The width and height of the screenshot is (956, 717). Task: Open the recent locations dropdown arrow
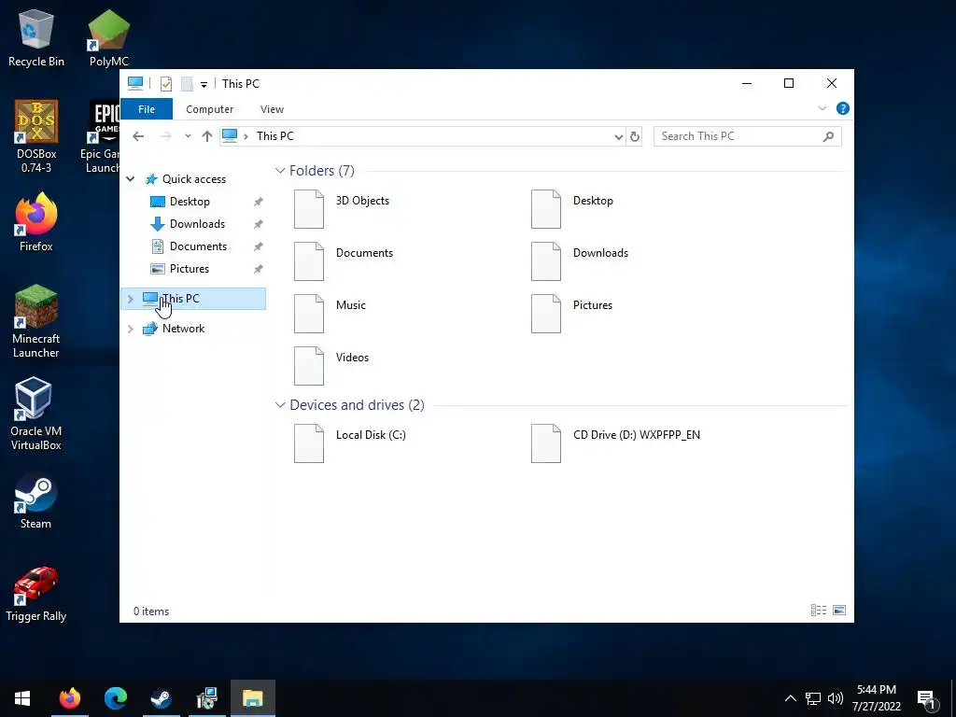click(x=188, y=136)
